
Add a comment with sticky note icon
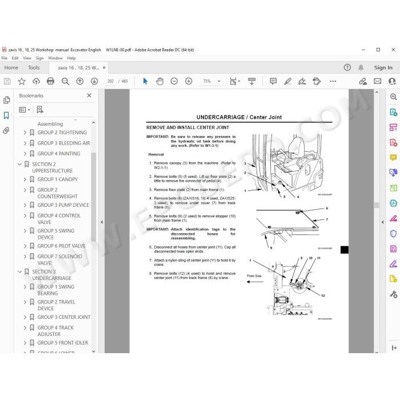tap(273, 81)
